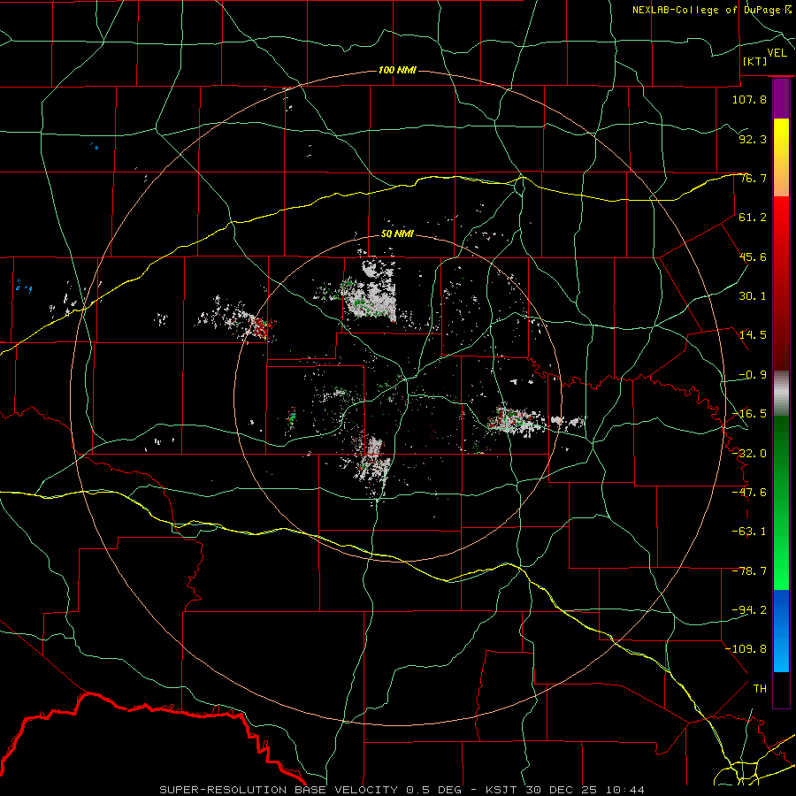796x796 pixels.
Task: Click the Super-Resolution Base Velocity caption
Action: (x=402, y=790)
